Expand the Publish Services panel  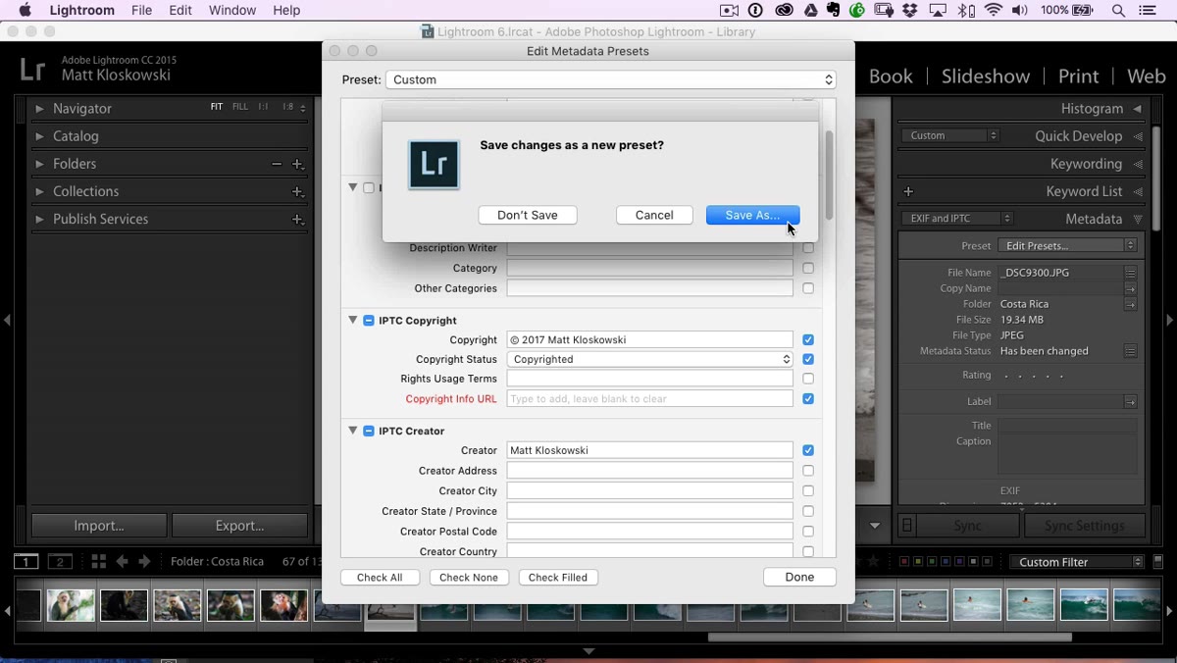click(40, 219)
